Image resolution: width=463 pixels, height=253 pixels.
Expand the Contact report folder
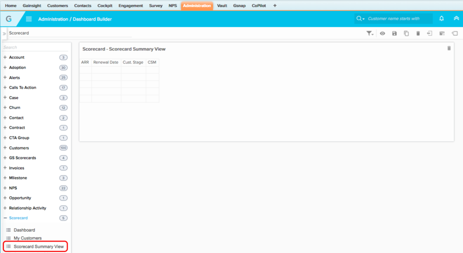point(5,118)
